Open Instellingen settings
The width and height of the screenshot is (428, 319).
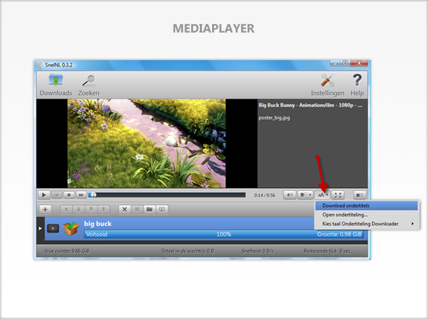coord(328,85)
